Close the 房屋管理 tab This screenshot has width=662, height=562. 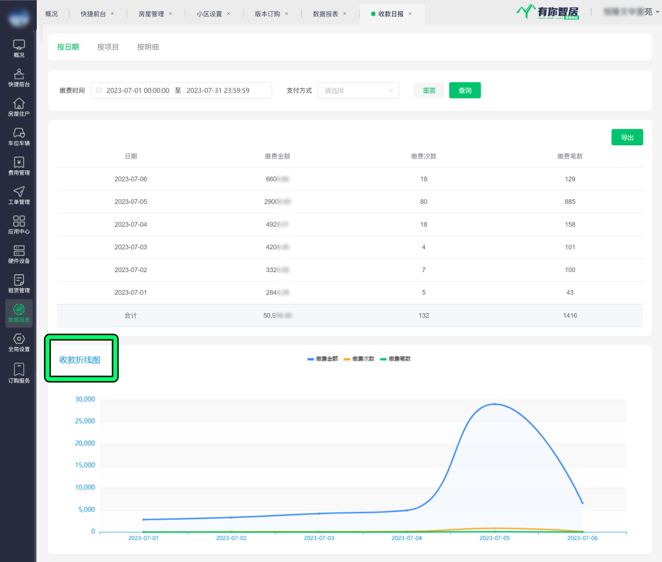[x=170, y=13]
